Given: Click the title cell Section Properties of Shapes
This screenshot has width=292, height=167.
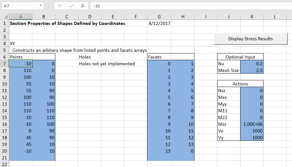Looking at the screenshot, I should pos(67,23).
